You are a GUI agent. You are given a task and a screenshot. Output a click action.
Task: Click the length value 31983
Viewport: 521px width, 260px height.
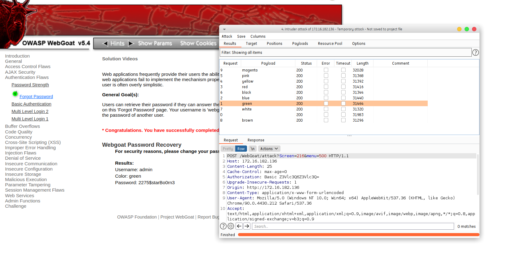pos(358,115)
